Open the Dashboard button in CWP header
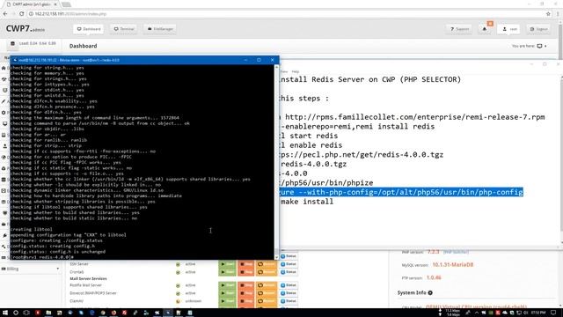Viewport: 563px width, 317px height. coord(89,29)
